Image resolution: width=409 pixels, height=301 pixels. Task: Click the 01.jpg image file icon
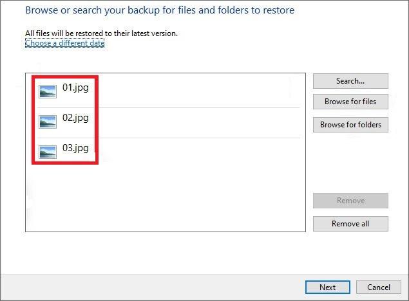coord(48,91)
